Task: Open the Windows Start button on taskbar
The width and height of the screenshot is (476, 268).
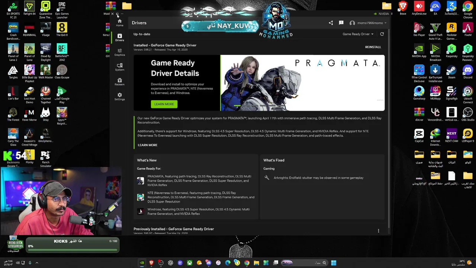Action: point(334,263)
